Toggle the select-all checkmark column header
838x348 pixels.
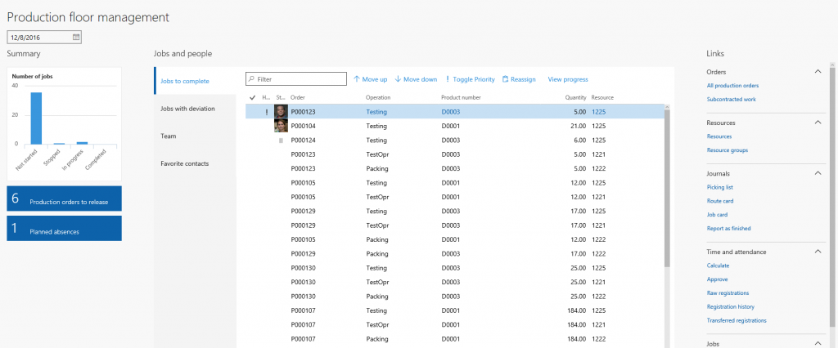(x=252, y=98)
